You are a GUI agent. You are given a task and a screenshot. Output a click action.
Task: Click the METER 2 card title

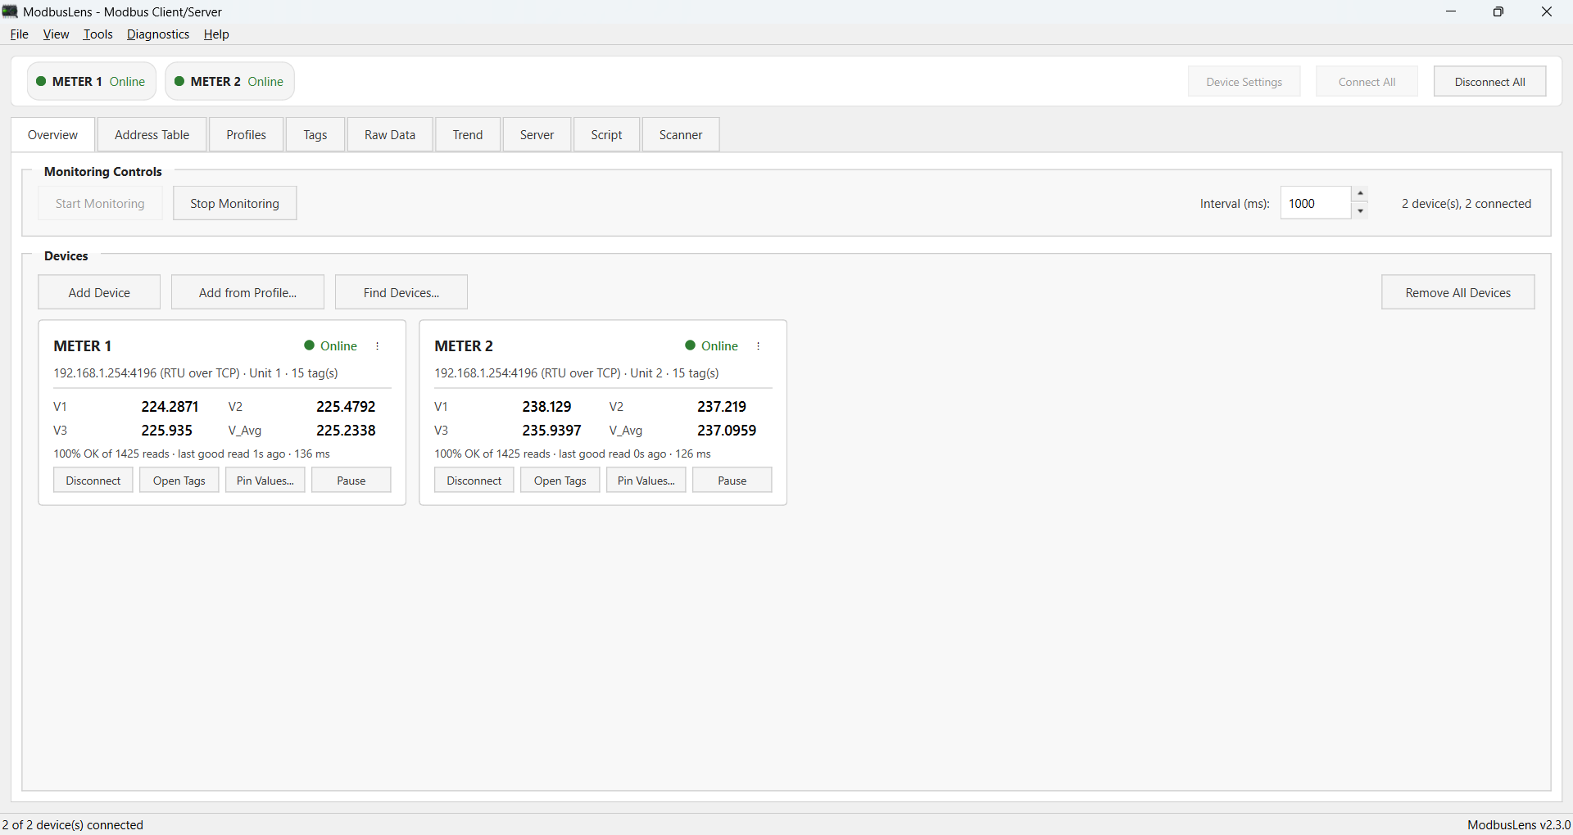click(464, 346)
